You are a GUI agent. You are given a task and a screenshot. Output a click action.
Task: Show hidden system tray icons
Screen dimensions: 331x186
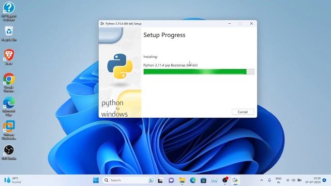pyautogui.click(x=262, y=180)
